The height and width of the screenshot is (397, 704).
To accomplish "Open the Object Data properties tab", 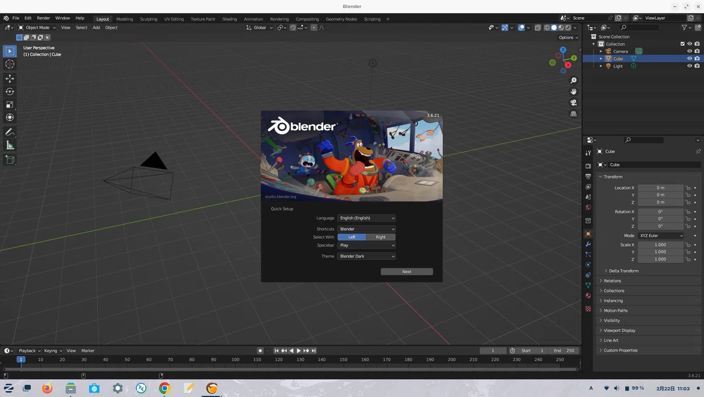I will [588, 285].
